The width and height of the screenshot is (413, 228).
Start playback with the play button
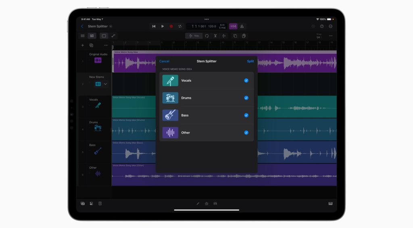tap(163, 26)
